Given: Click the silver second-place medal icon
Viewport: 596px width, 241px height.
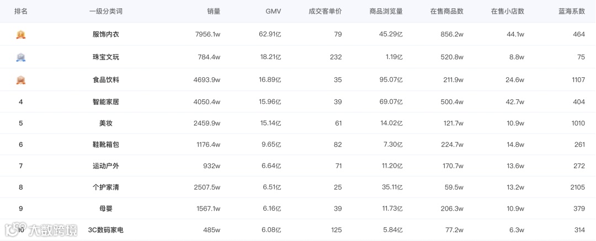Looking at the screenshot, I should click(21, 57).
